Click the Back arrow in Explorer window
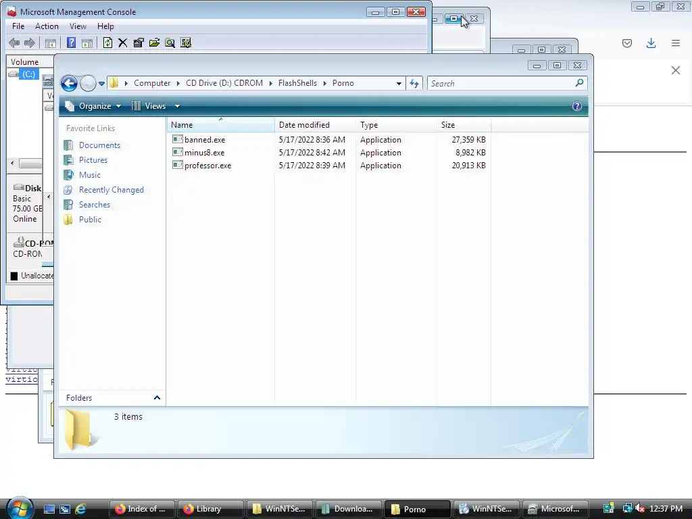This screenshot has width=692, height=519. tap(69, 83)
